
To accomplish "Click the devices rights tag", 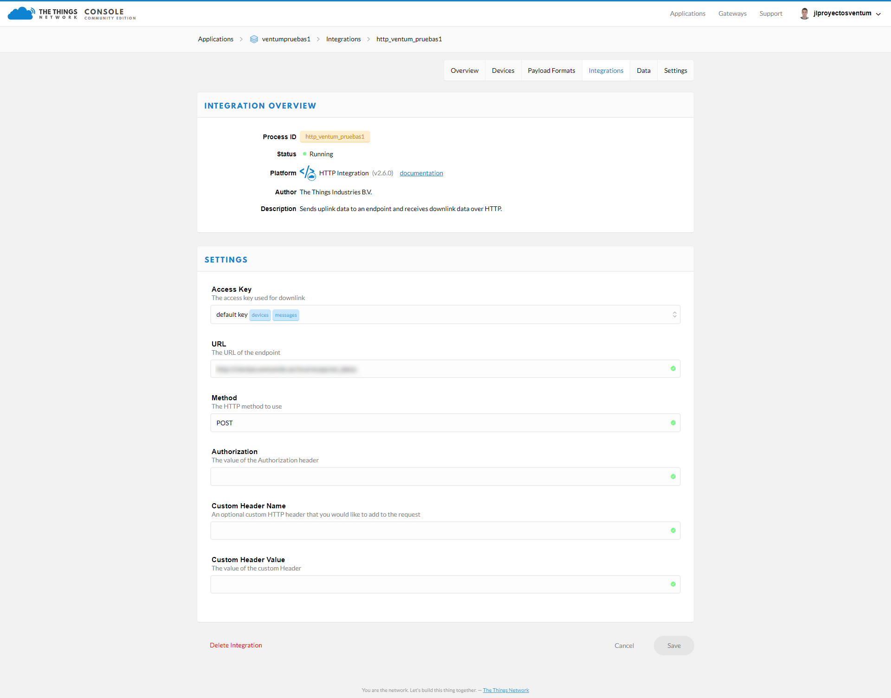I will pos(260,315).
